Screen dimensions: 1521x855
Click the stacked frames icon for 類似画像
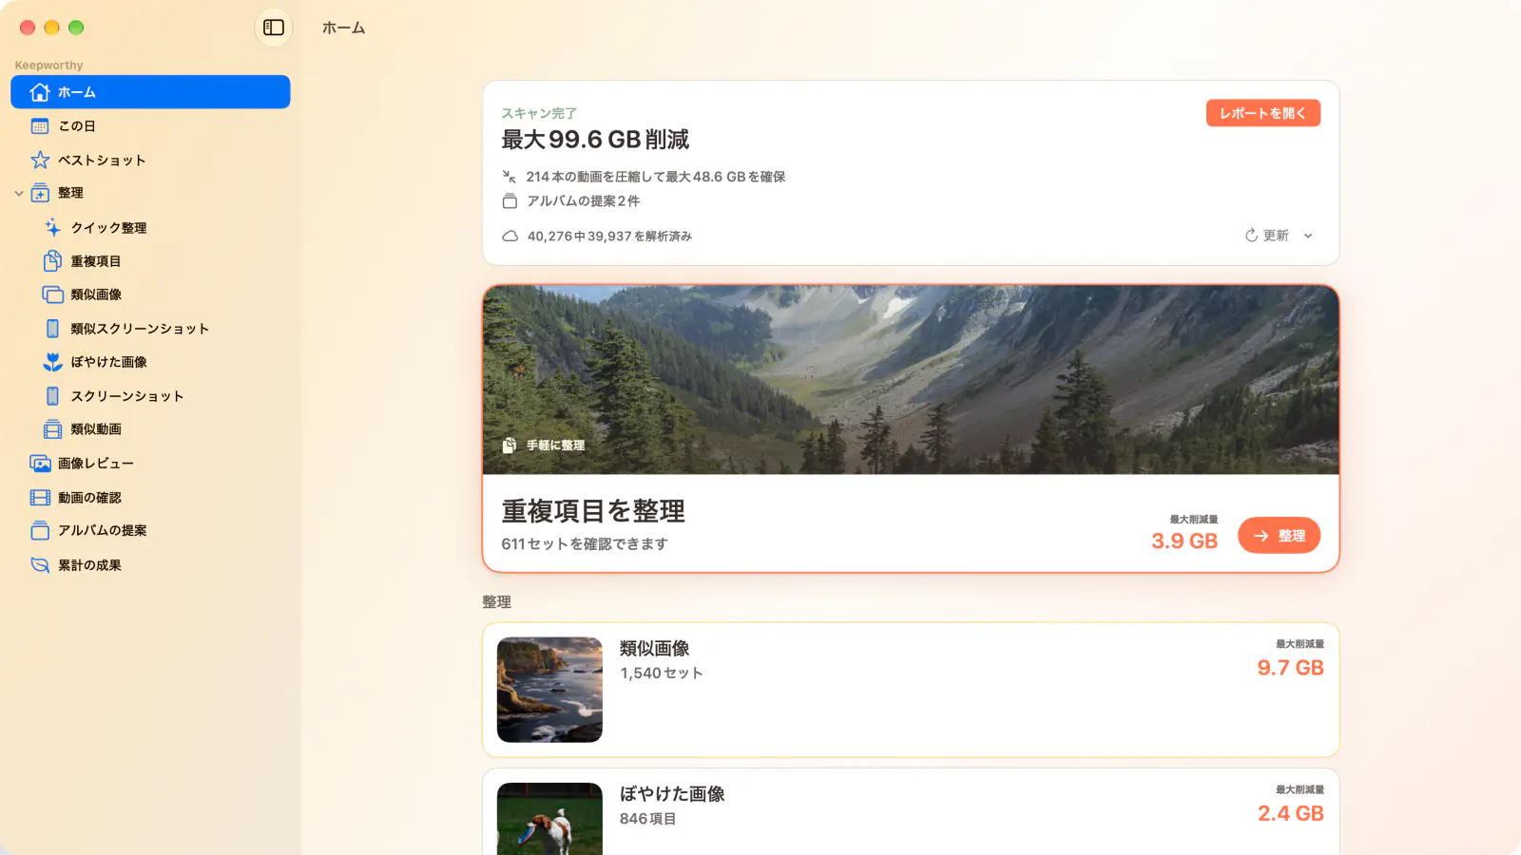pyautogui.click(x=53, y=294)
